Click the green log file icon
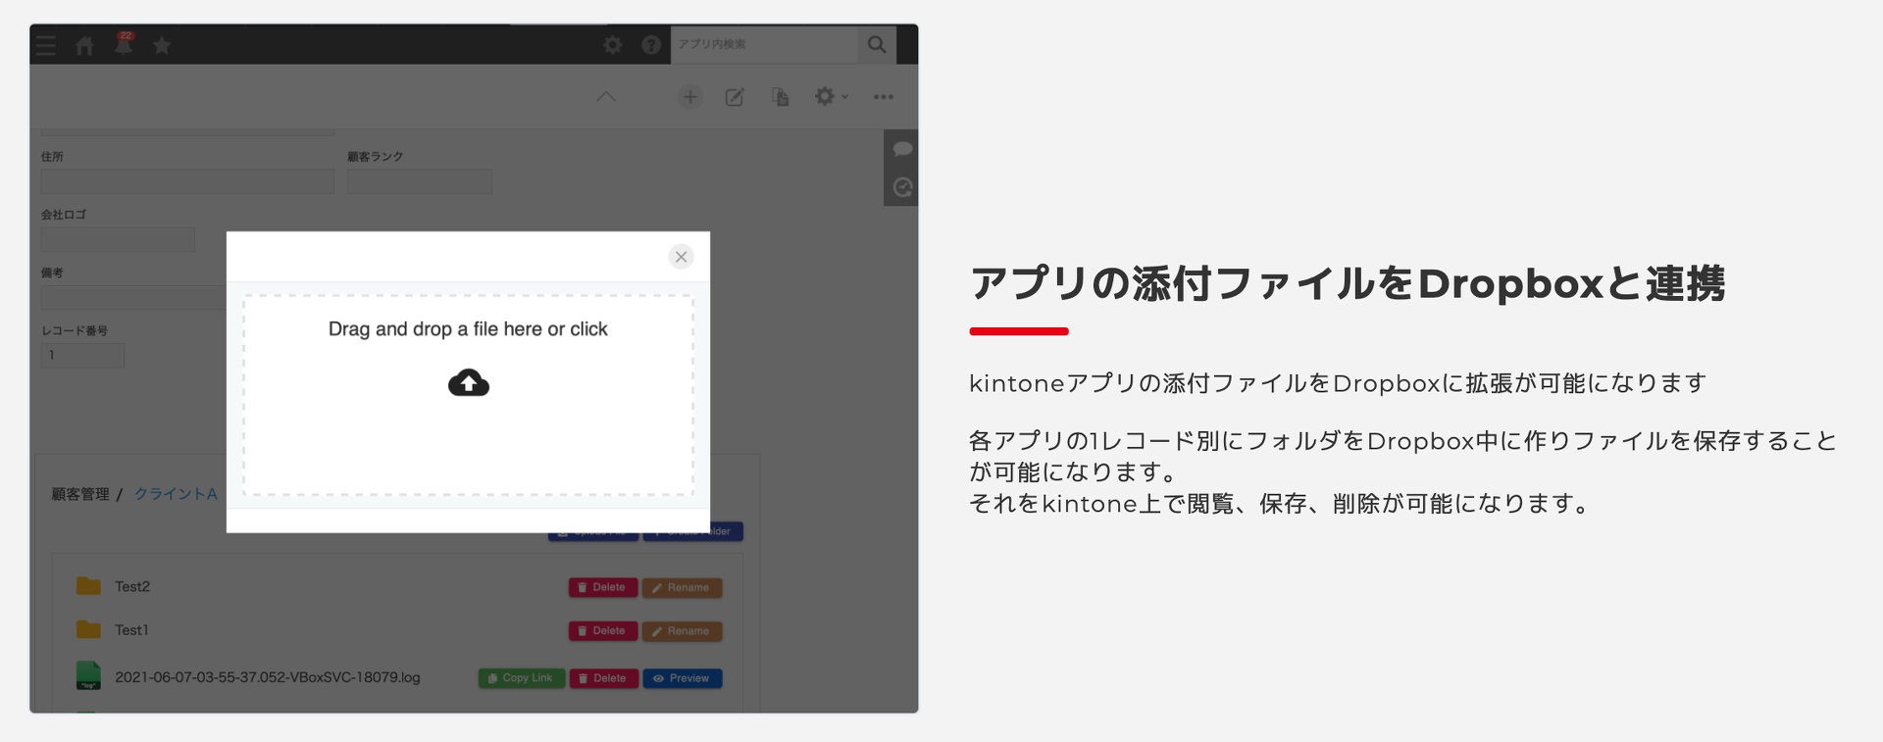 point(88,675)
